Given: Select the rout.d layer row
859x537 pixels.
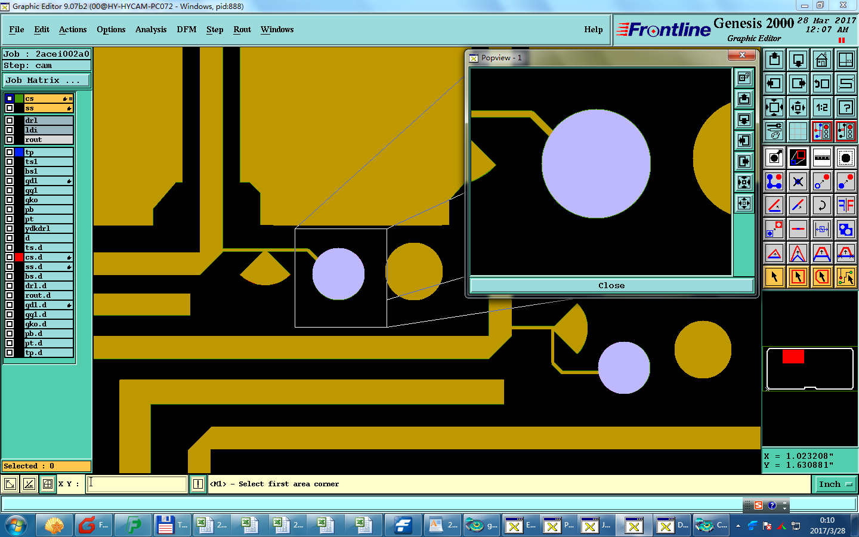Looking at the screenshot, I should click(48, 295).
